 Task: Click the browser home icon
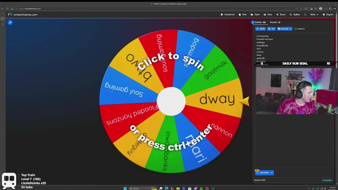coord(12,8)
